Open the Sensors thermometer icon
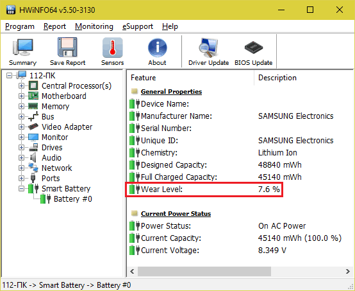Viewport: 355px width, 291px height. click(113, 48)
